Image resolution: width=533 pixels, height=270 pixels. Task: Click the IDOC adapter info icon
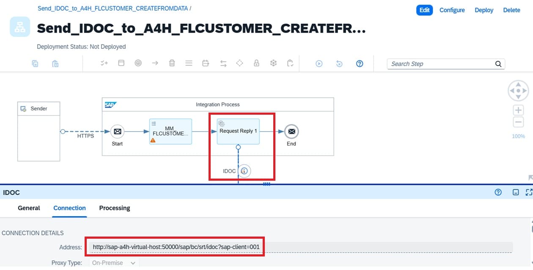(244, 171)
